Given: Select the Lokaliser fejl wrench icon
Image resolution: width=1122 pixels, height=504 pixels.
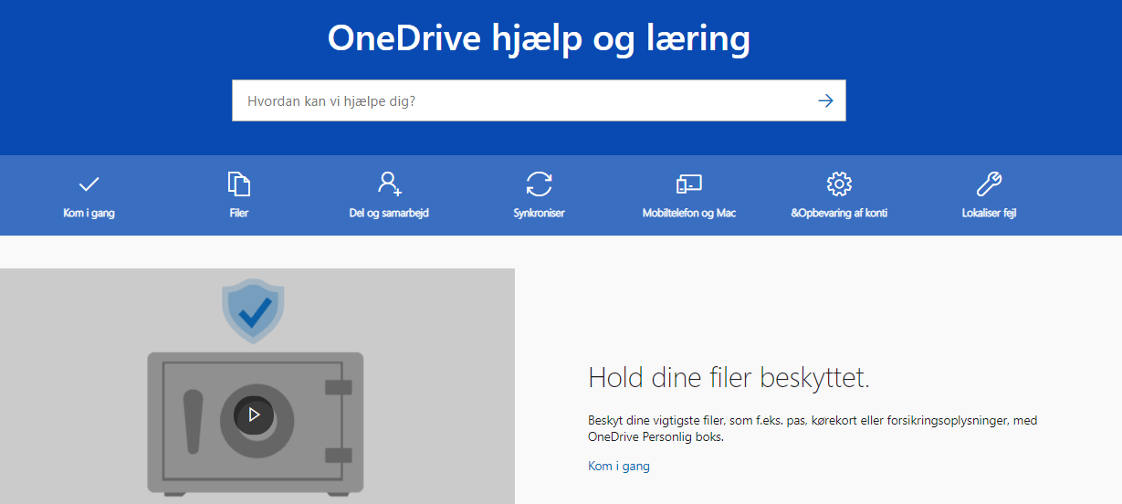Looking at the screenshot, I should coord(989,184).
